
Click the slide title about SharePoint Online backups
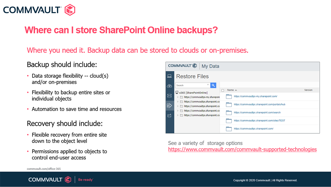pyautogui.click(x=121, y=30)
